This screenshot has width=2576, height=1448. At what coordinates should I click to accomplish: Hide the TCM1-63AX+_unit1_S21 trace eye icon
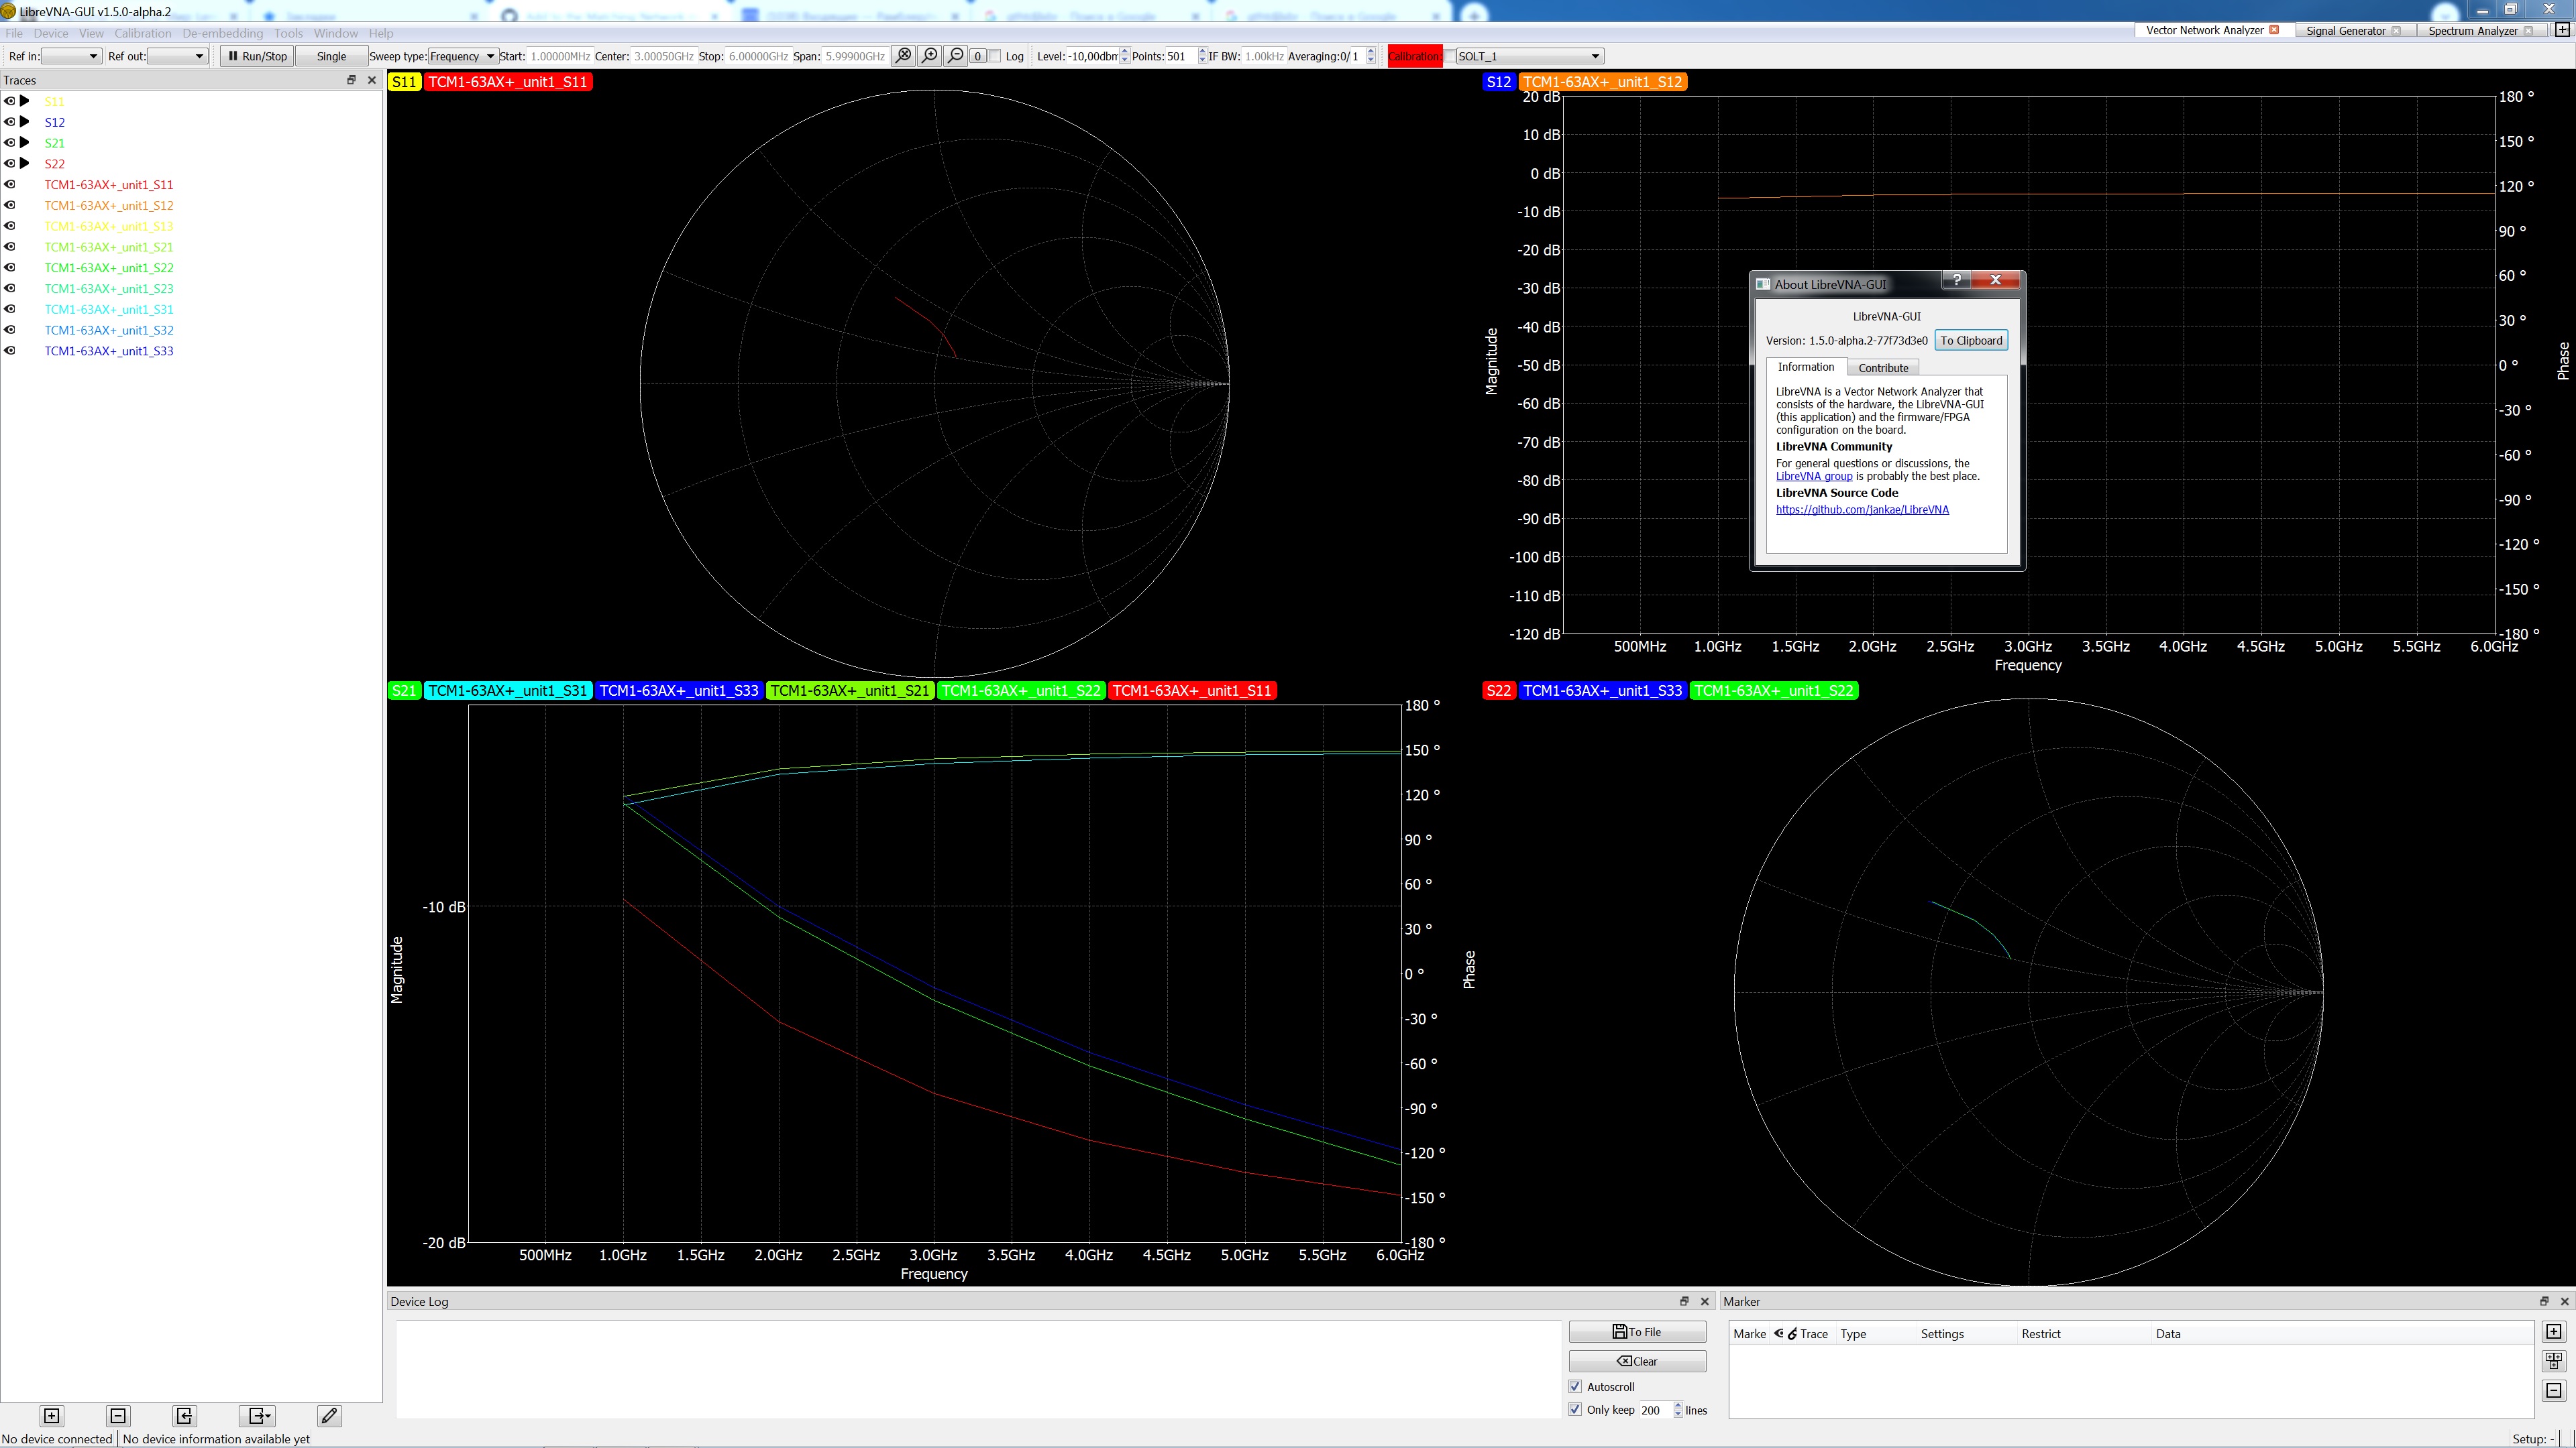click(10, 247)
